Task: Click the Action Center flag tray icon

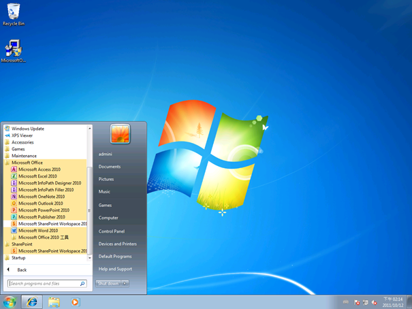Action: point(357,303)
